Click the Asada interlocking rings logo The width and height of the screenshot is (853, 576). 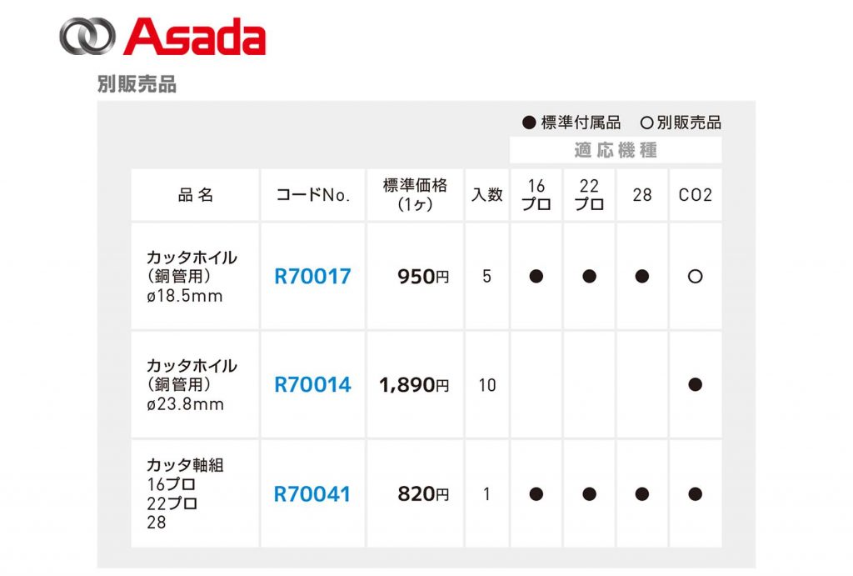pos(87,37)
